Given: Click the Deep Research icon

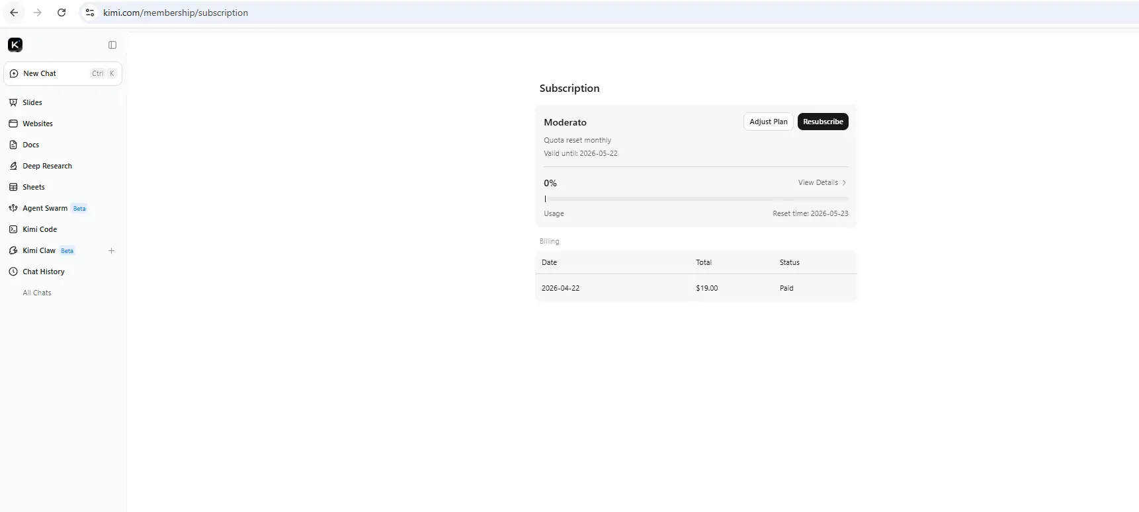Looking at the screenshot, I should 13,166.
